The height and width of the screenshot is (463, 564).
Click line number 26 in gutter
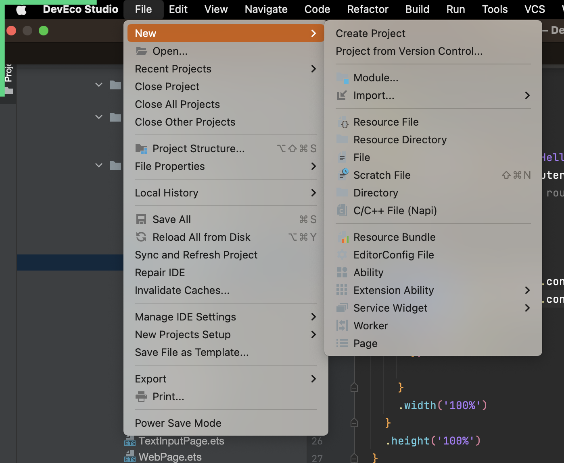[317, 441]
